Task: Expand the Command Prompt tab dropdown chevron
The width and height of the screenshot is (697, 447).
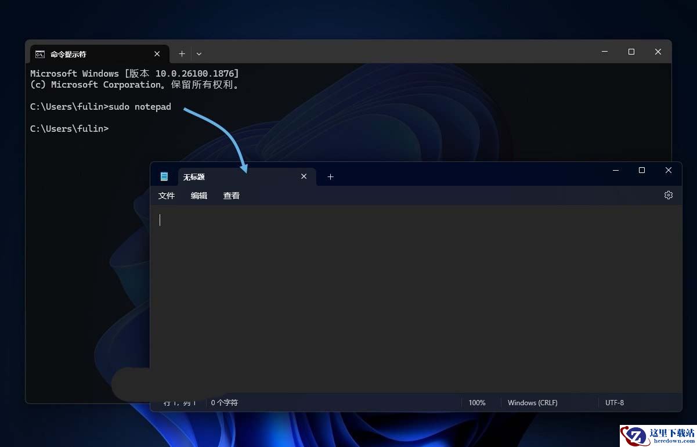Action: click(199, 53)
